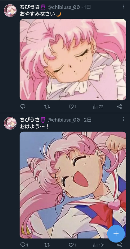Compose new tweet with plus button
The width and height of the screenshot is (130, 249).
click(116, 234)
